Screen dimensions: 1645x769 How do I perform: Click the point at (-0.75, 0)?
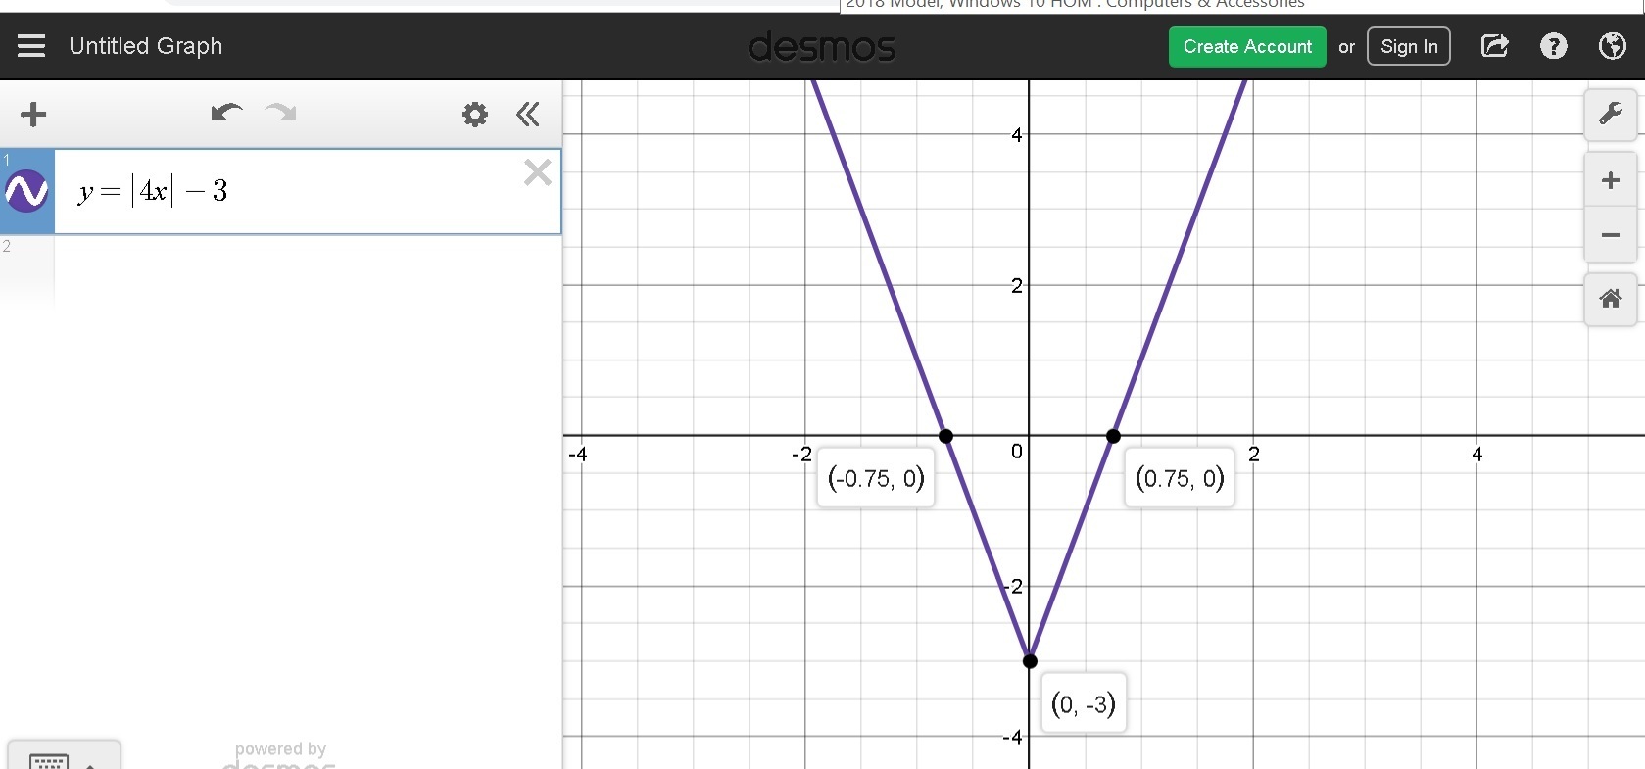click(945, 436)
